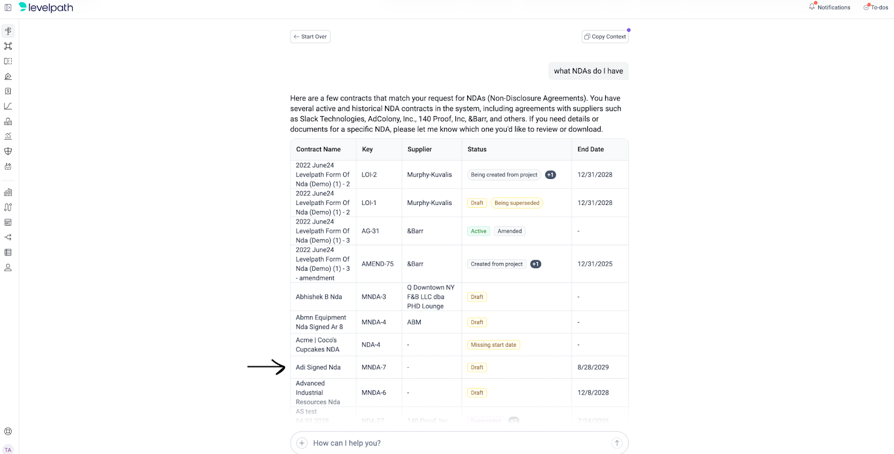Expand the sidebar with the panel toggle icon

pos(8,7)
